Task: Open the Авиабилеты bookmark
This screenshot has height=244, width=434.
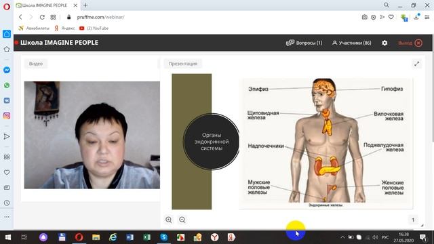Action: tap(34, 28)
